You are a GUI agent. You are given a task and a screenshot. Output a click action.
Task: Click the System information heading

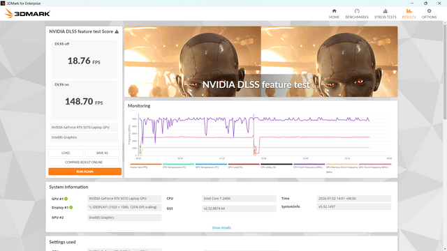[68, 187]
